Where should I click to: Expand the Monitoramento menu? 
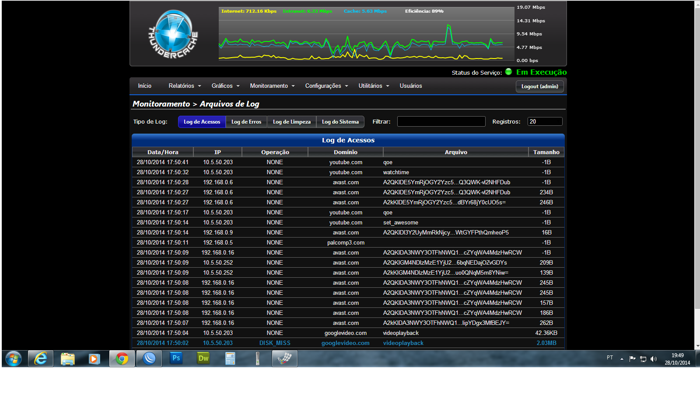(x=272, y=86)
